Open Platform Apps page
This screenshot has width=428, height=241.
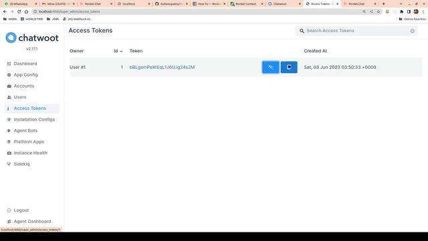click(x=29, y=142)
